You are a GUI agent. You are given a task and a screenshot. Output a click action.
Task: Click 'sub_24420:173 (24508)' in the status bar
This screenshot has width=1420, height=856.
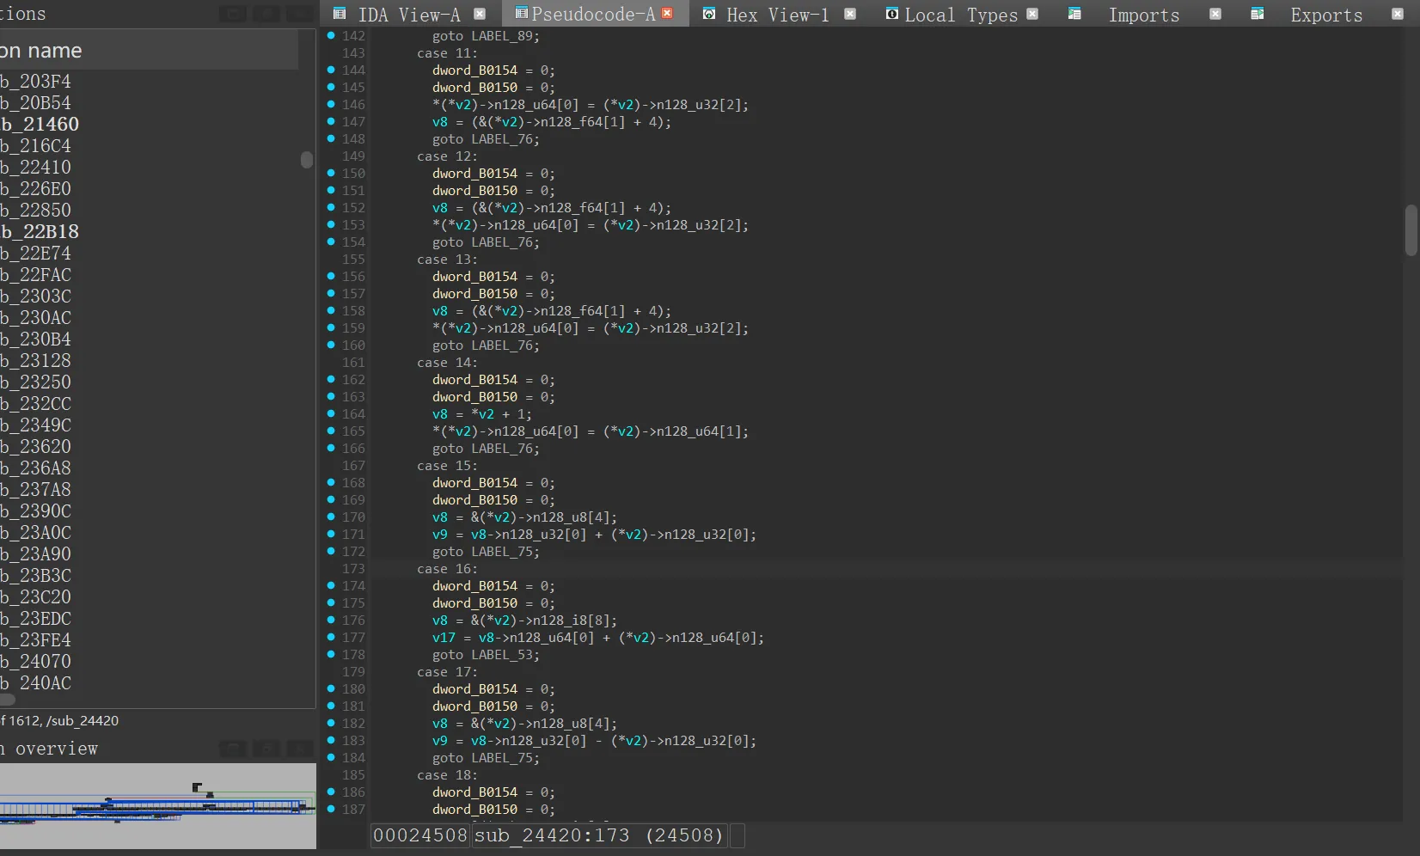tap(599, 835)
